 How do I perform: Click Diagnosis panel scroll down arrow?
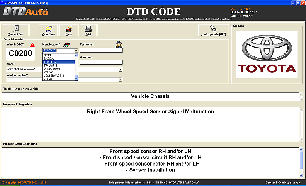pyautogui.click(x=301, y=139)
